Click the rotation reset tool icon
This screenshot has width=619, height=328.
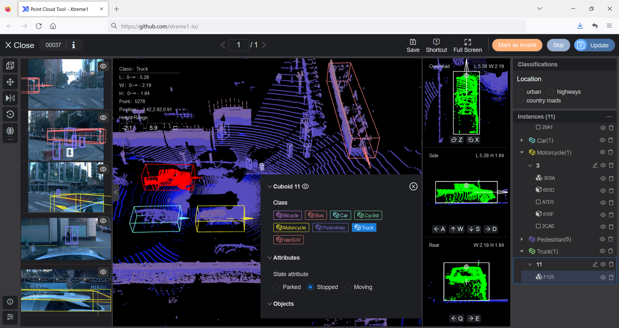(10, 114)
